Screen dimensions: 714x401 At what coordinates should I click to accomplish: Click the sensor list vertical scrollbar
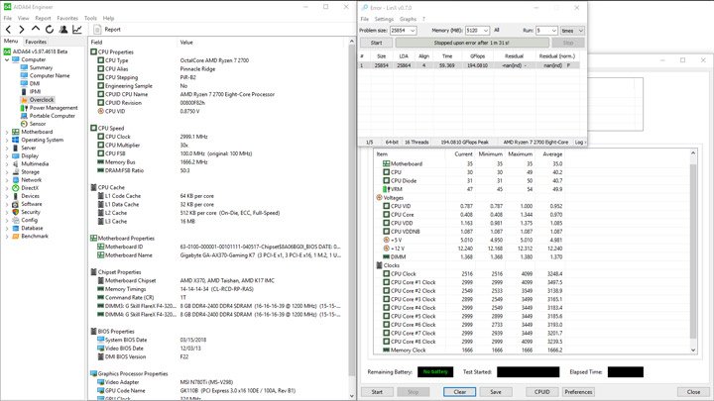click(693, 251)
